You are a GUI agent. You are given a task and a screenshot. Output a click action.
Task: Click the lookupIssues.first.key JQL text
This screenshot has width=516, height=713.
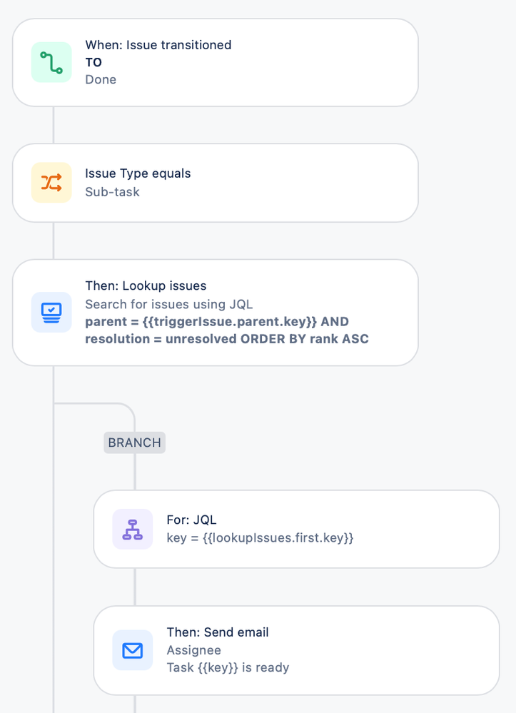[x=260, y=538]
